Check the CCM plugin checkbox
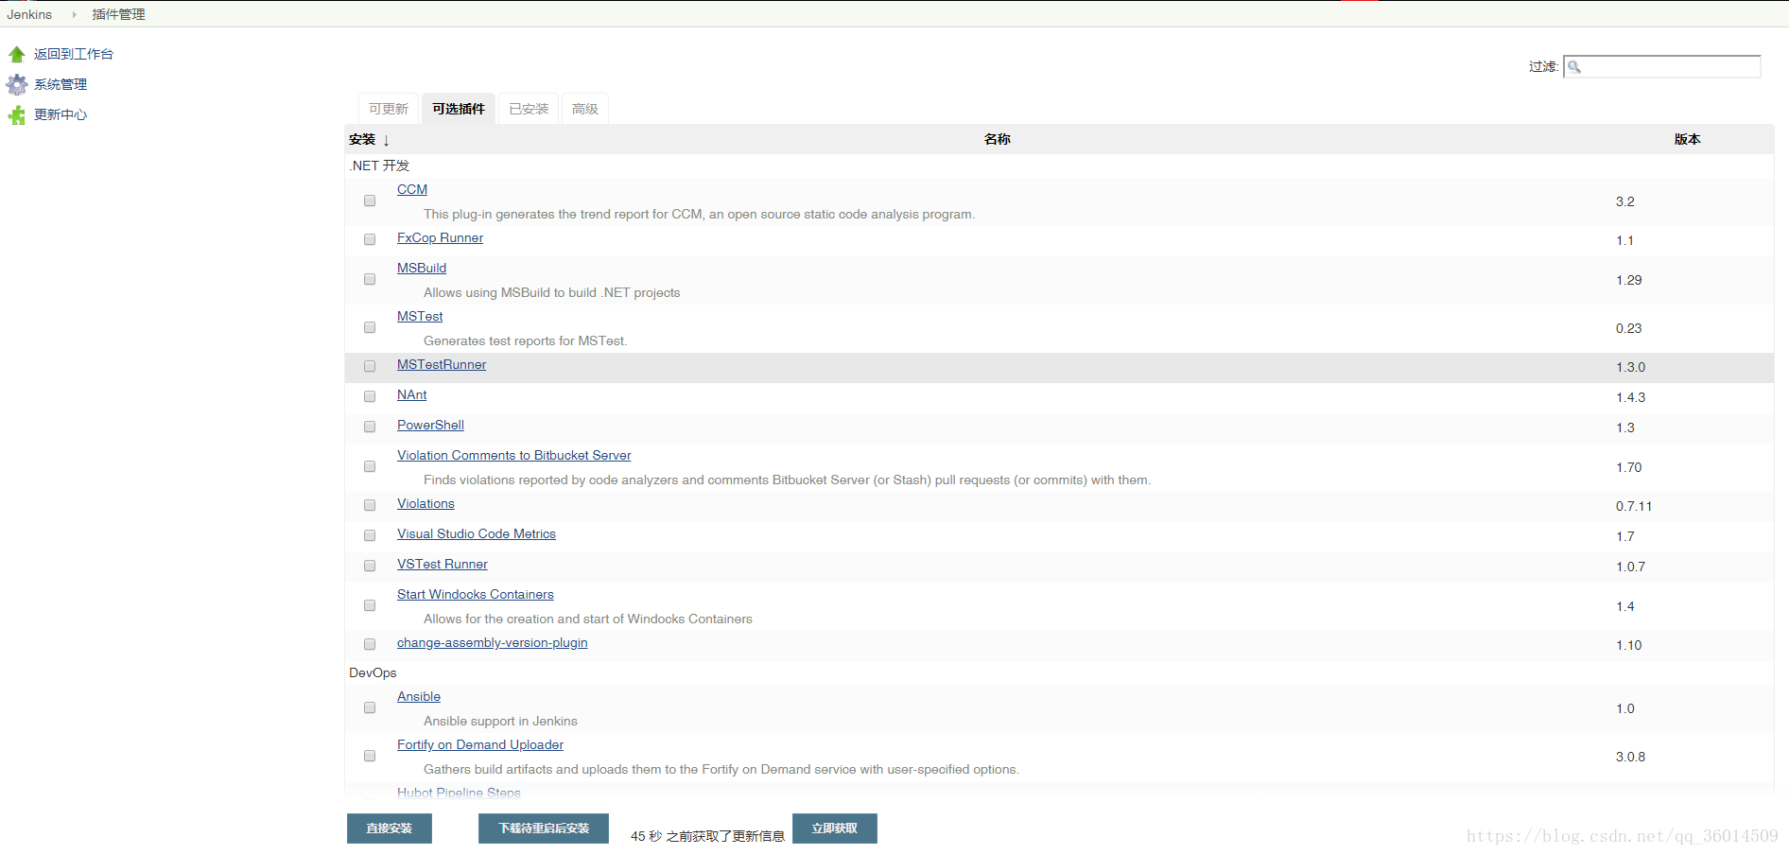 click(x=370, y=201)
